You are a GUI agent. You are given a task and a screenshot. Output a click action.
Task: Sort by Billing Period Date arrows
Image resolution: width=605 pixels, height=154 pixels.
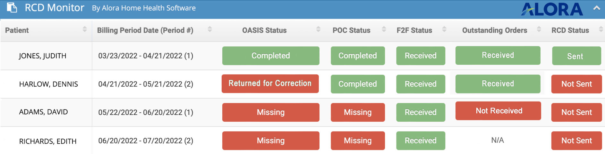coord(210,29)
